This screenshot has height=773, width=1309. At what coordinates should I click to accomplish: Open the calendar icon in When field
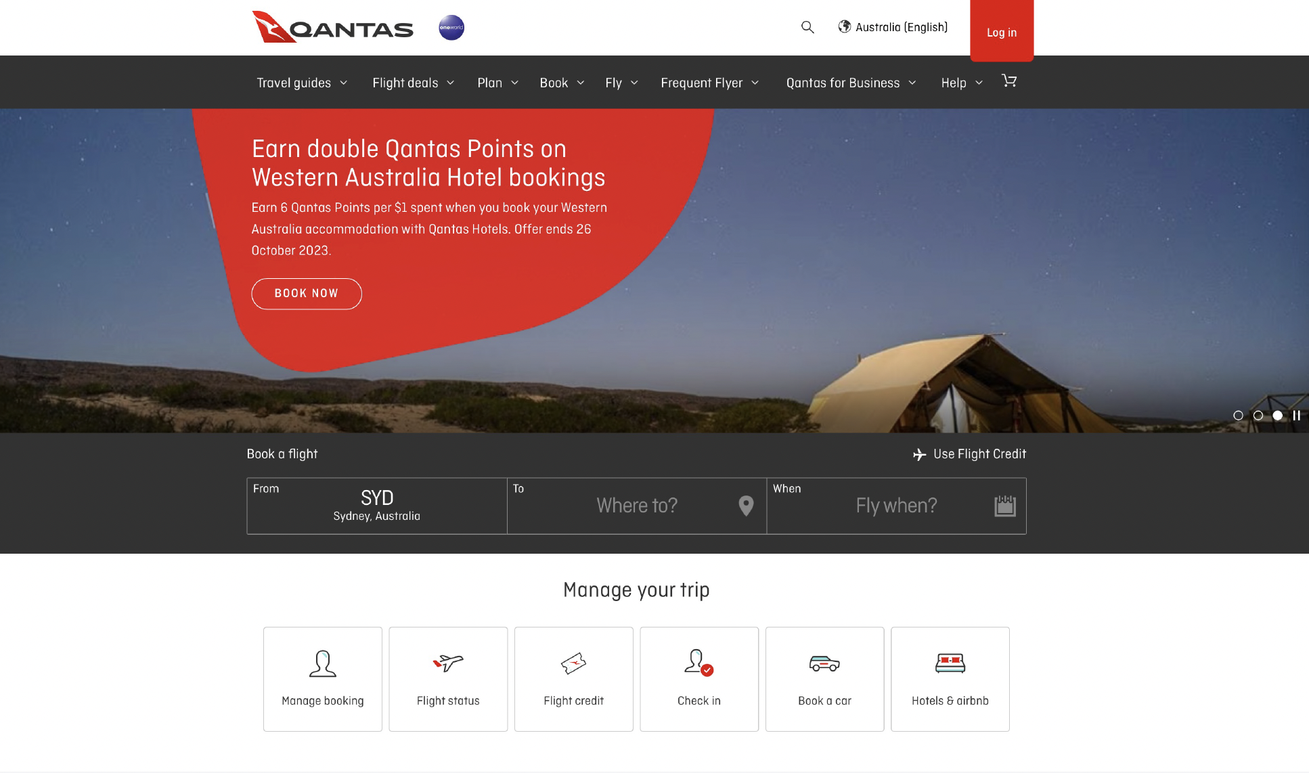[x=1005, y=506]
